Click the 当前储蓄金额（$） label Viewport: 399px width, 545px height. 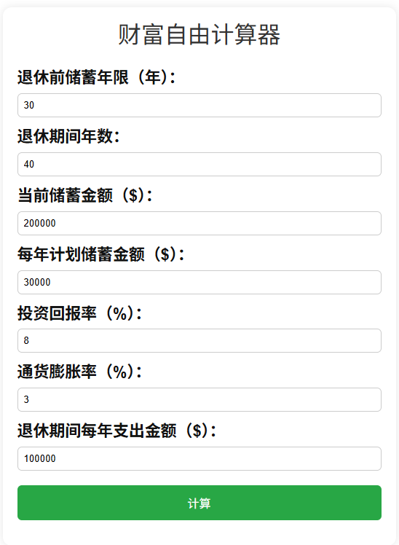click(85, 195)
